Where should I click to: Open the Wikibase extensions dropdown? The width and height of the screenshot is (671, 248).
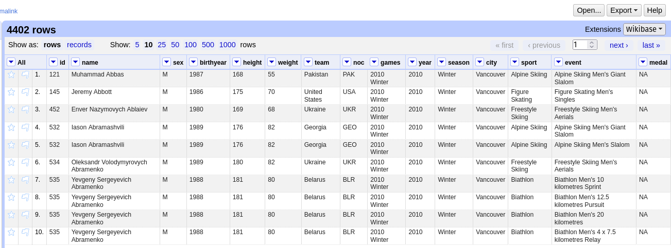point(644,29)
